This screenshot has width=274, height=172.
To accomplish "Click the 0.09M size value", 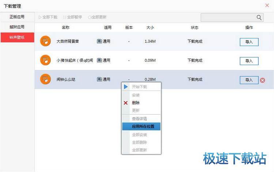I will coord(150,60).
